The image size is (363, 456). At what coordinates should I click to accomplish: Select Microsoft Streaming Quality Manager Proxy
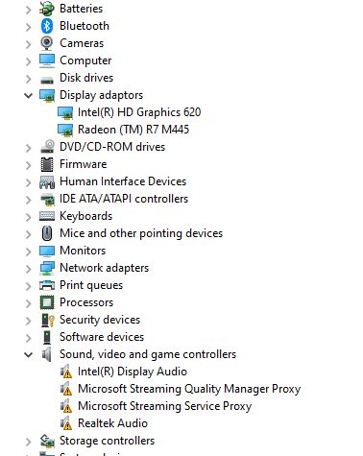(x=189, y=389)
